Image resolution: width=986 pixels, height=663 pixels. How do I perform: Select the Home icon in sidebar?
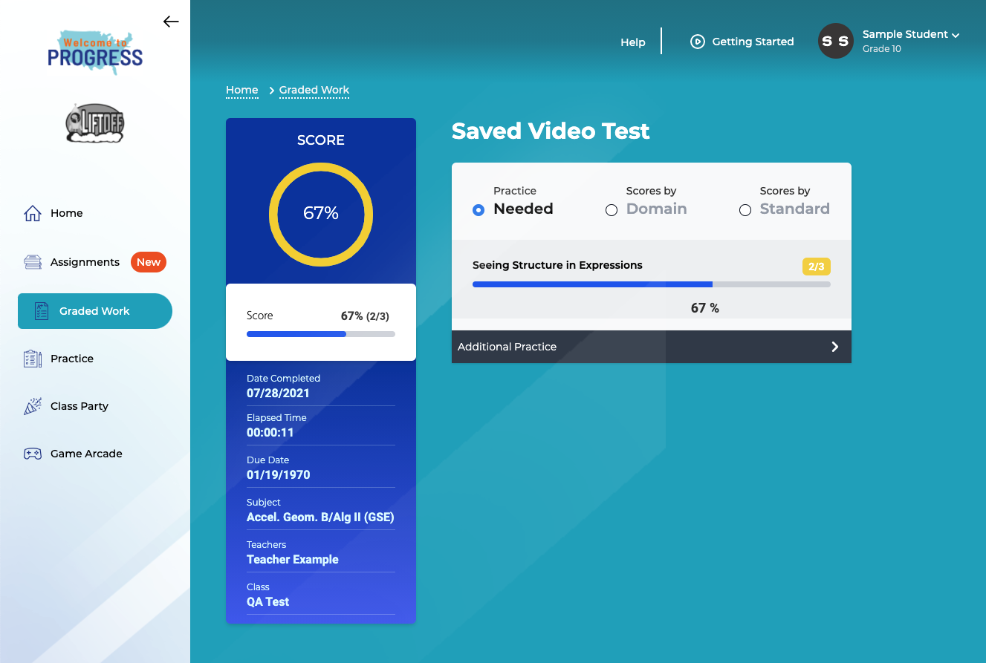[x=33, y=212]
